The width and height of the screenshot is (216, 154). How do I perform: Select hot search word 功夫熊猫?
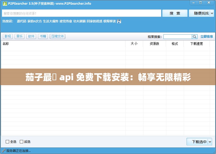[79, 21]
